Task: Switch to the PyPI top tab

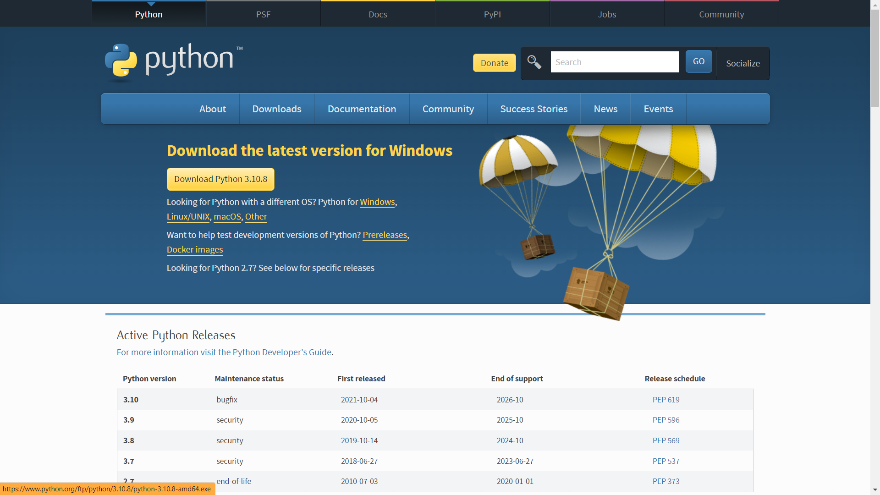Action: 492,14
